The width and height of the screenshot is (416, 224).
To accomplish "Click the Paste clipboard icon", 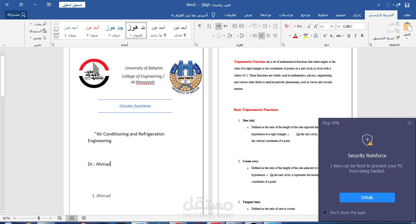I will tap(407, 27).
